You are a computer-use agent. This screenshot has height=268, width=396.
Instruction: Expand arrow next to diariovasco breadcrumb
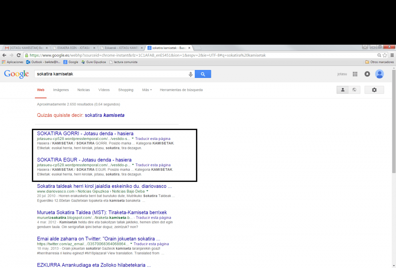tap(147, 191)
